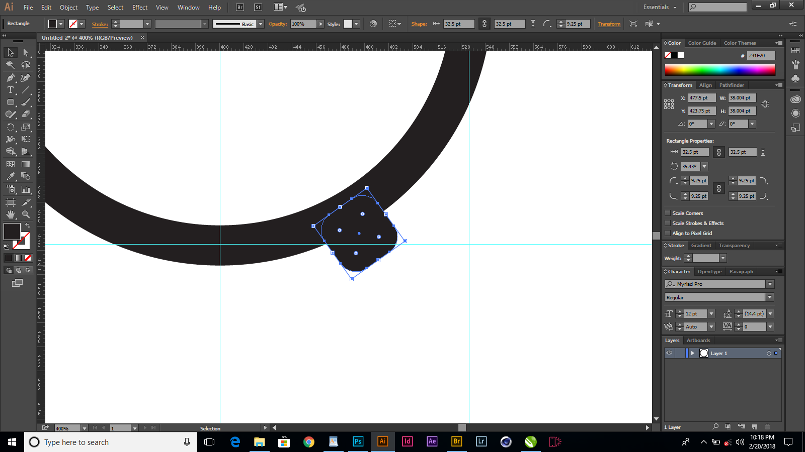Viewport: 805px width, 452px height.
Task: Select the Hand tool
Action: point(11,214)
